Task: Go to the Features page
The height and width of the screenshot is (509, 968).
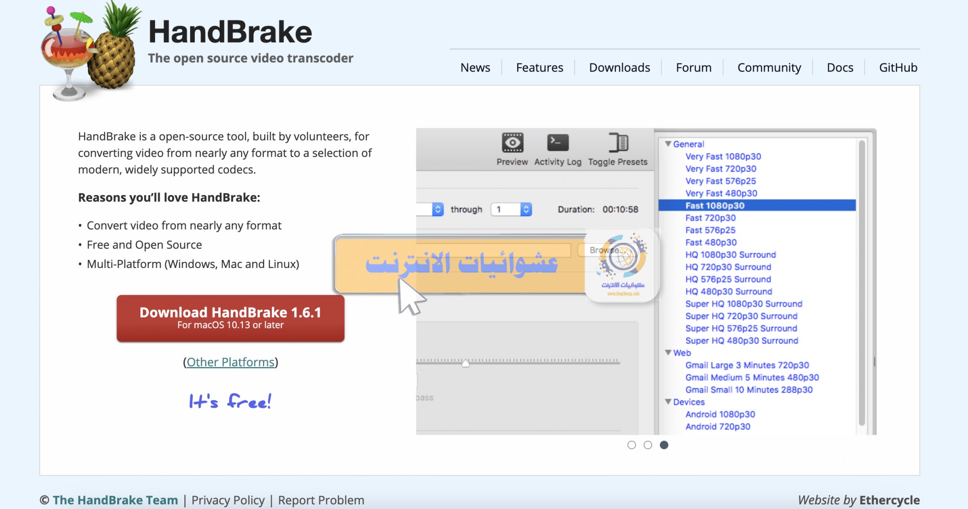Action: [x=539, y=68]
